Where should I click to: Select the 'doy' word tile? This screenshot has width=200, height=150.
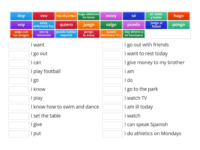pyautogui.click(x=21, y=16)
